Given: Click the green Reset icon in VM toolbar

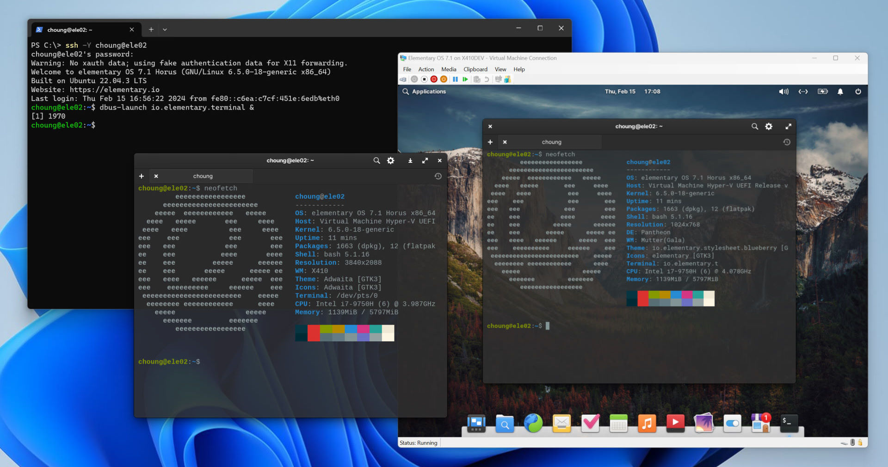Looking at the screenshot, I should coord(465,80).
